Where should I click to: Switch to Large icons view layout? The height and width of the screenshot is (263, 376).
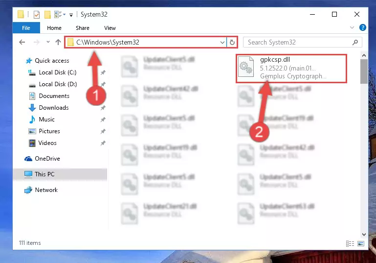tap(361, 243)
